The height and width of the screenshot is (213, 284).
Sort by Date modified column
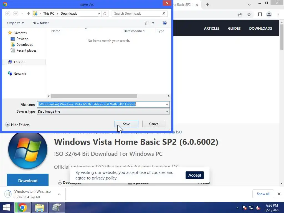tap(134, 31)
